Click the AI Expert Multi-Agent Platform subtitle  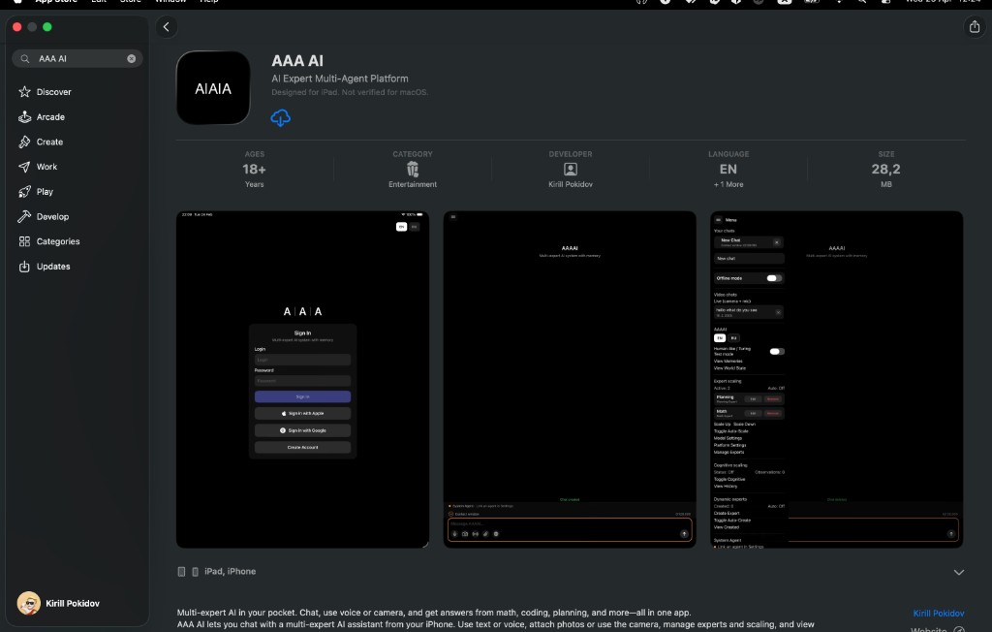tap(340, 79)
